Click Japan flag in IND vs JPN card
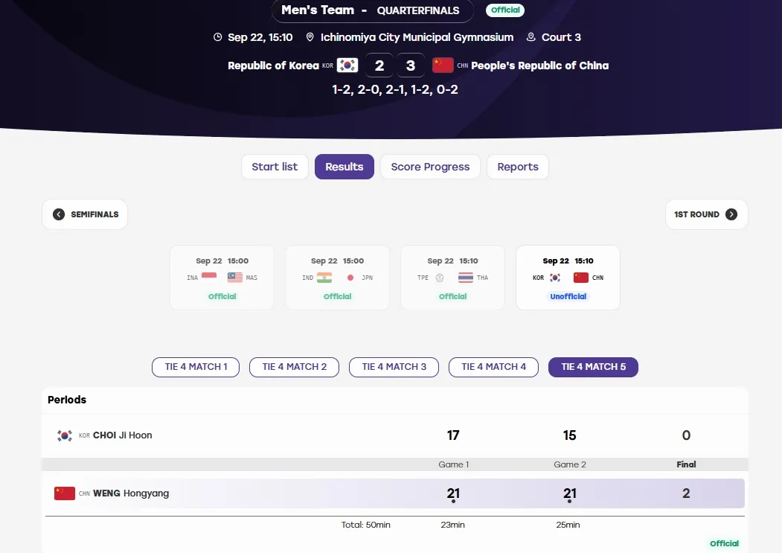Viewport: 782px width, 553px height. pos(350,278)
